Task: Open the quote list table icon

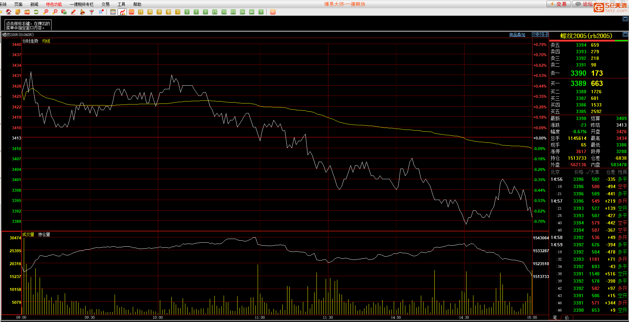Action: coord(113,12)
